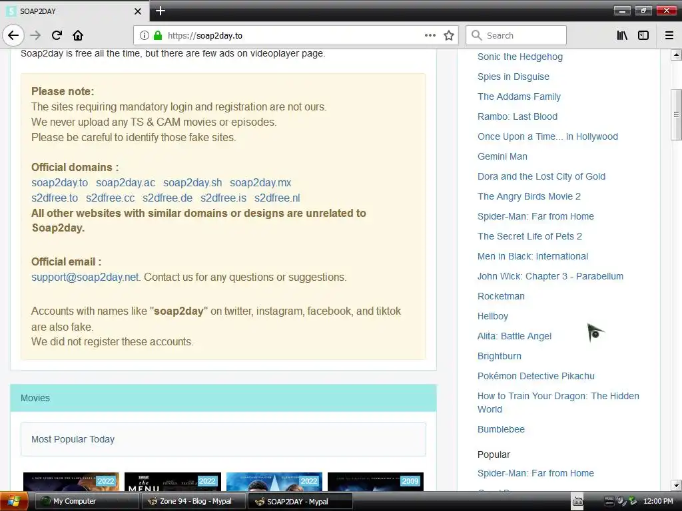The width and height of the screenshot is (682, 511).
Task: Go back with the browser back arrow
Action: [x=13, y=35]
